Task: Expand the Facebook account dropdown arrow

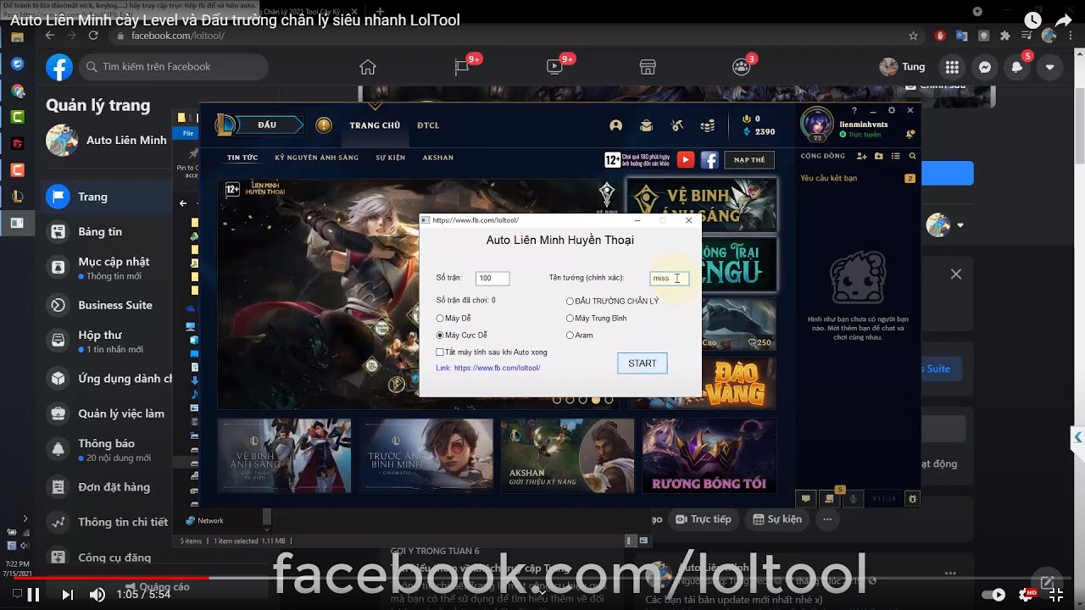Action: [x=1050, y=67]
